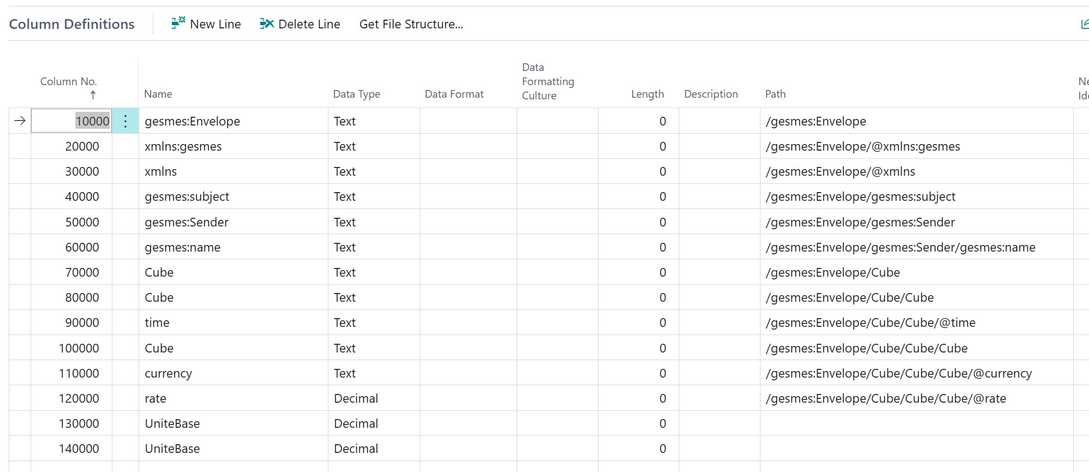Viewport: 1089px width, 472px height.
Task: Click the row selector arrow for 10000
Action: (x=20, y=121)
